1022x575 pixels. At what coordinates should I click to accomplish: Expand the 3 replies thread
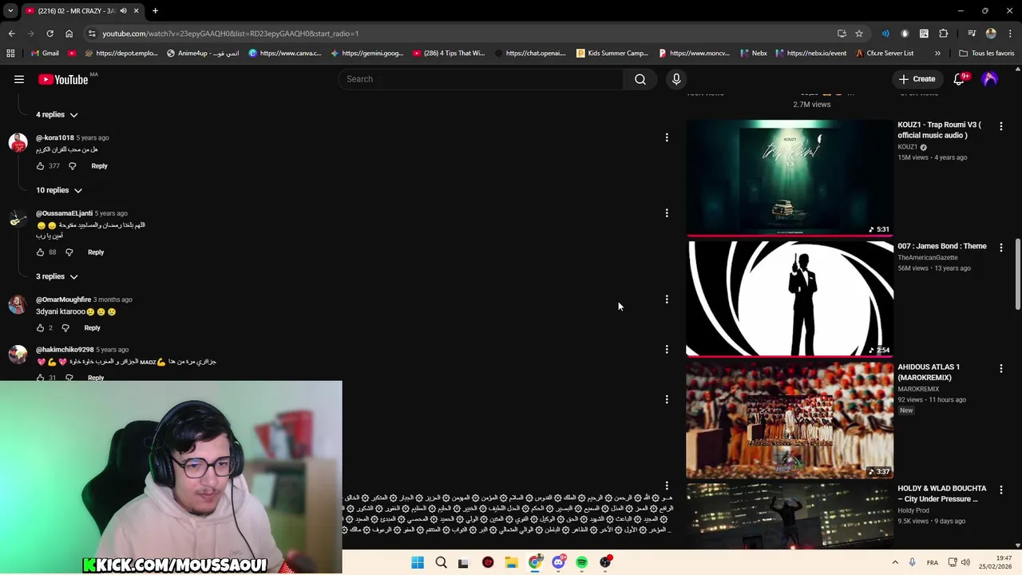57,276
